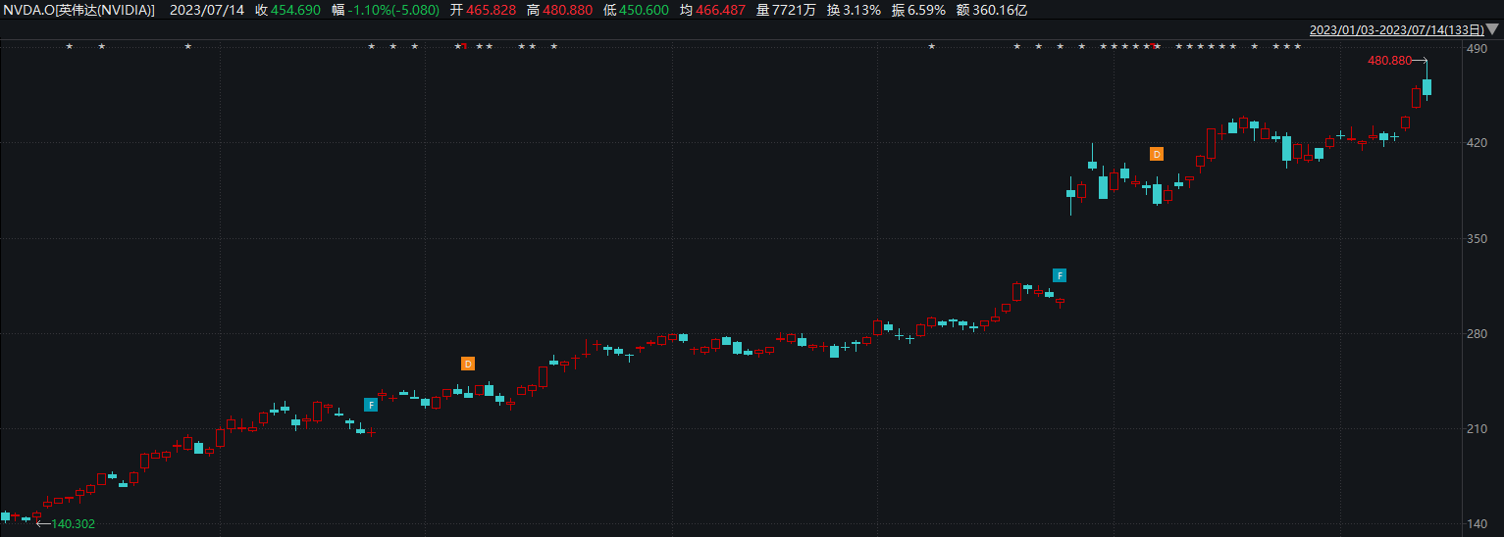
Task: Click the 2023/07/14 date in the header
Action: 215,10
